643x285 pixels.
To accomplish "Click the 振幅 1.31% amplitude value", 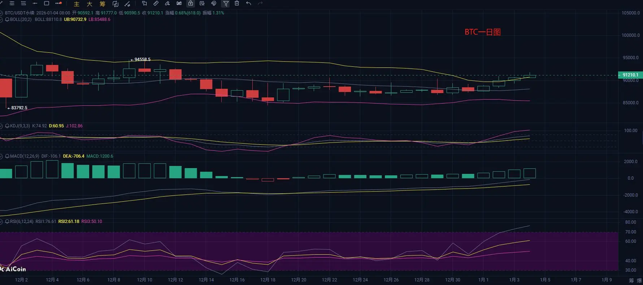I will [x=213, y=13].
